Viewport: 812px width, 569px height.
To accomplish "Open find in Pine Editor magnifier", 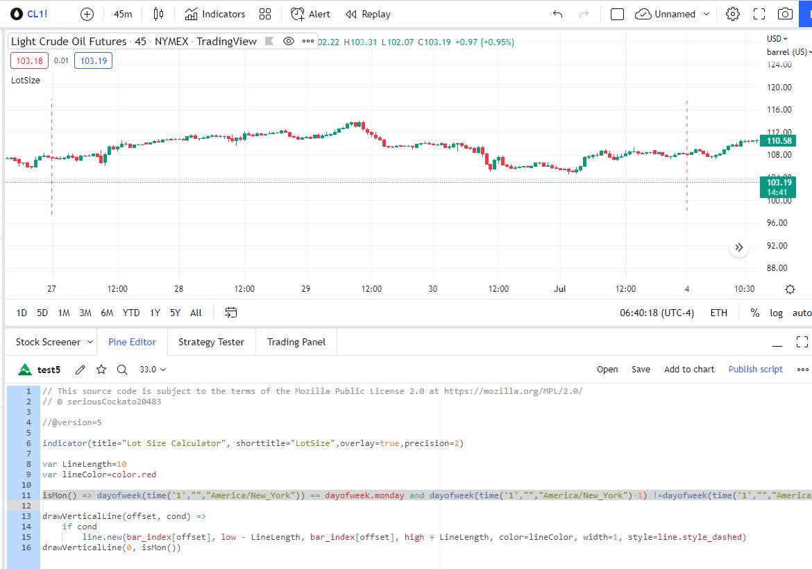I will 122,370.
